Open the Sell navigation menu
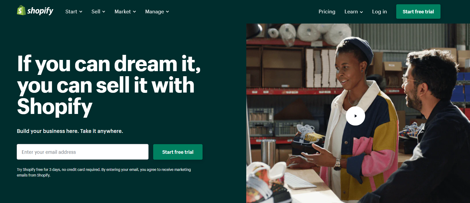This screenshot has width=470, height=203. tap(98, 12)
